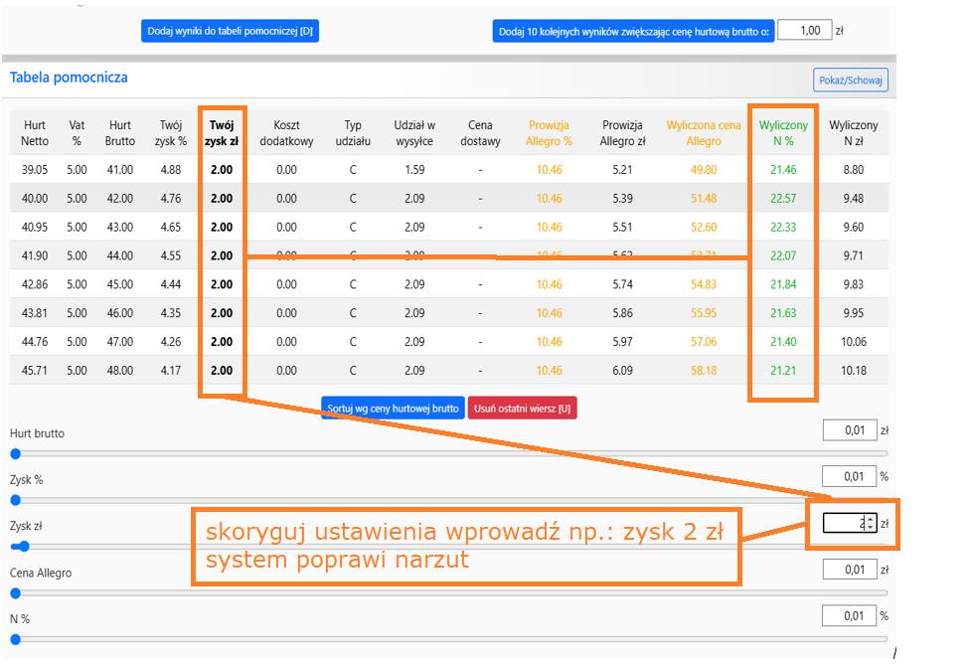972x664 pixels.
Task: Click the green 'Wyliczony N %' column header
Action: click(x=783, y=133)
